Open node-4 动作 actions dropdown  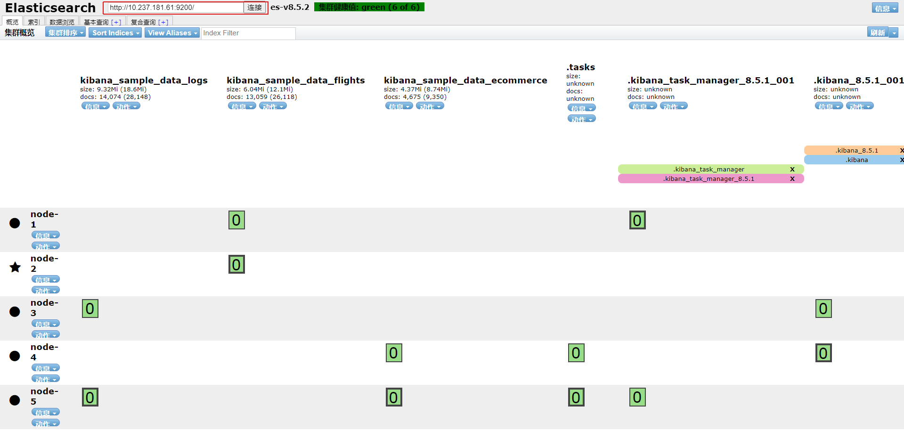(x=46, y=379)
